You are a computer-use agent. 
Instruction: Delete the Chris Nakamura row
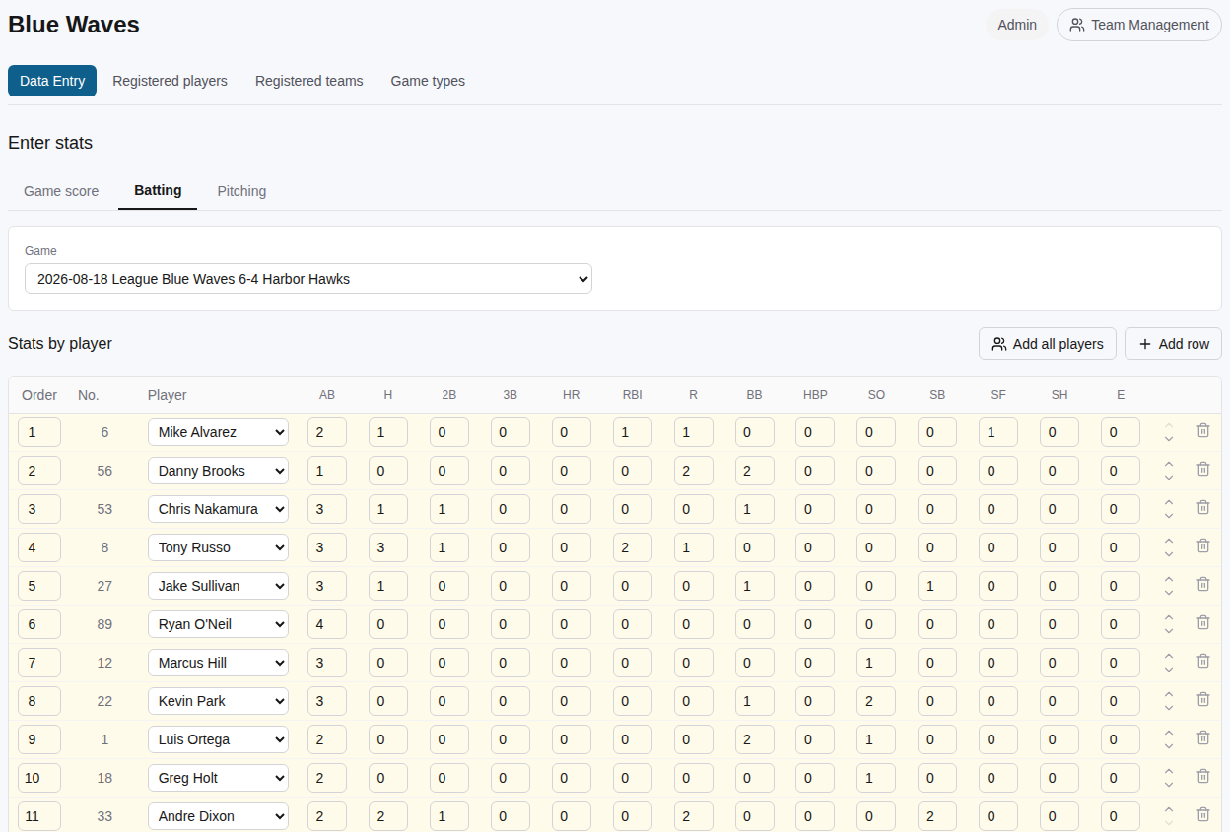tap(1203, 507)
